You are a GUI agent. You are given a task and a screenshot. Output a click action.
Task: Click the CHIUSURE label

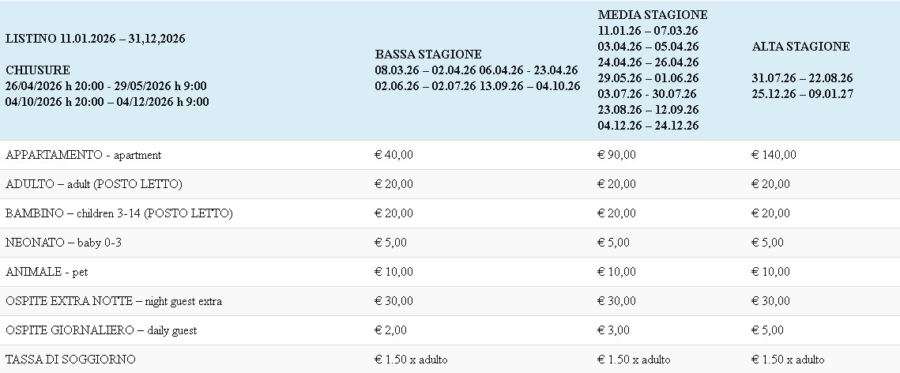37,70
